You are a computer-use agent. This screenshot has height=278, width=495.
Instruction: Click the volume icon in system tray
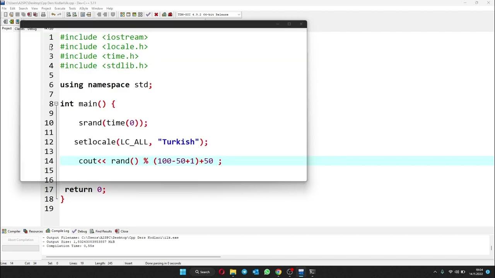[x=457, y=272]
